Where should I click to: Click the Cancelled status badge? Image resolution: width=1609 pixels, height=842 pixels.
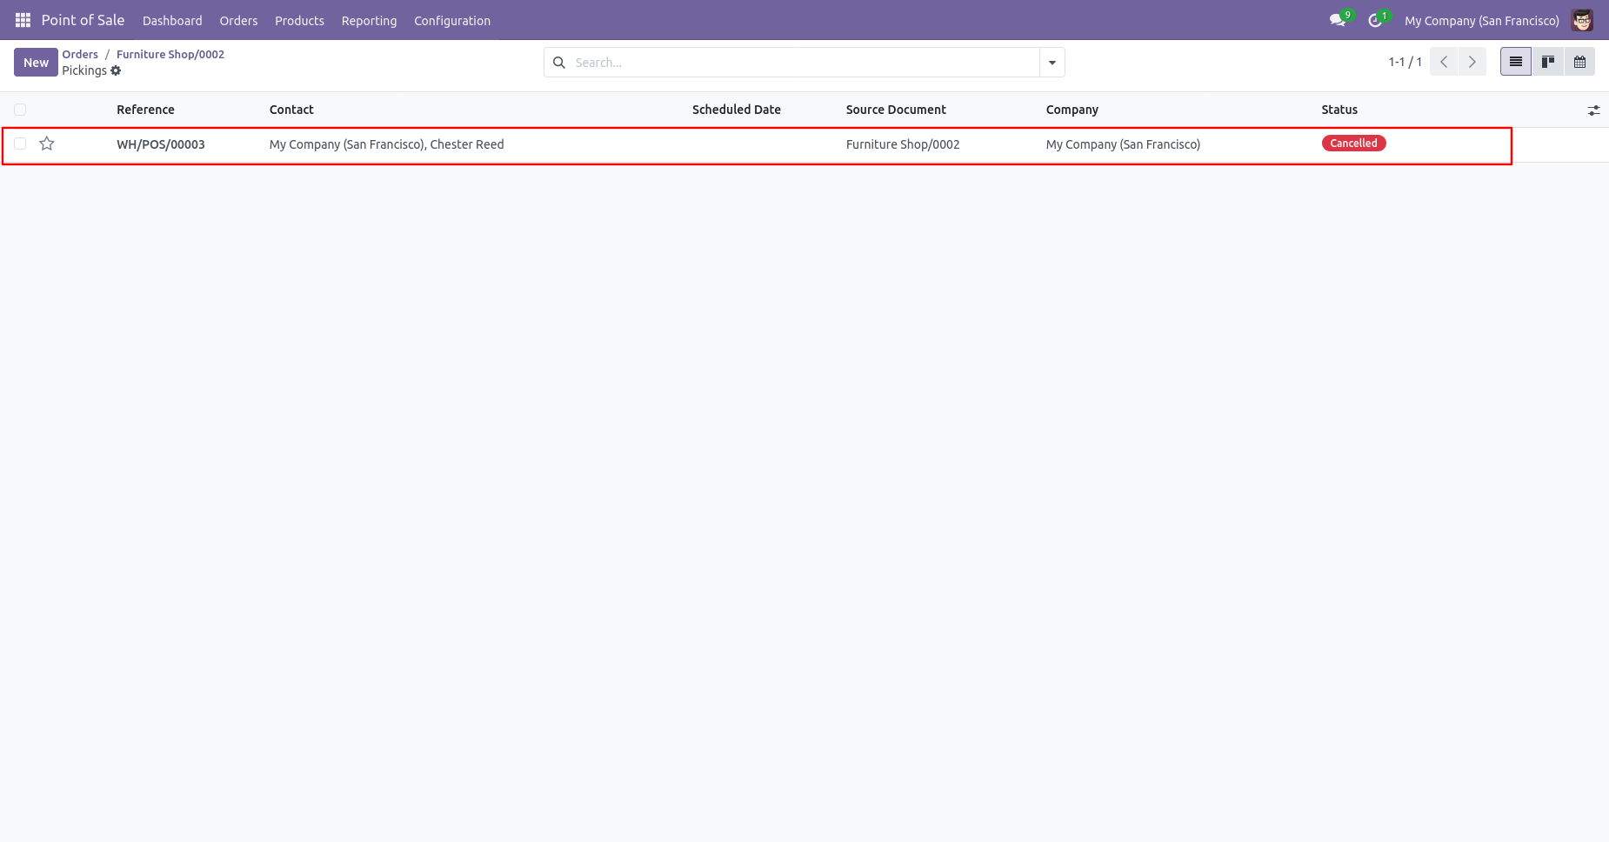tap(1353, 144)
